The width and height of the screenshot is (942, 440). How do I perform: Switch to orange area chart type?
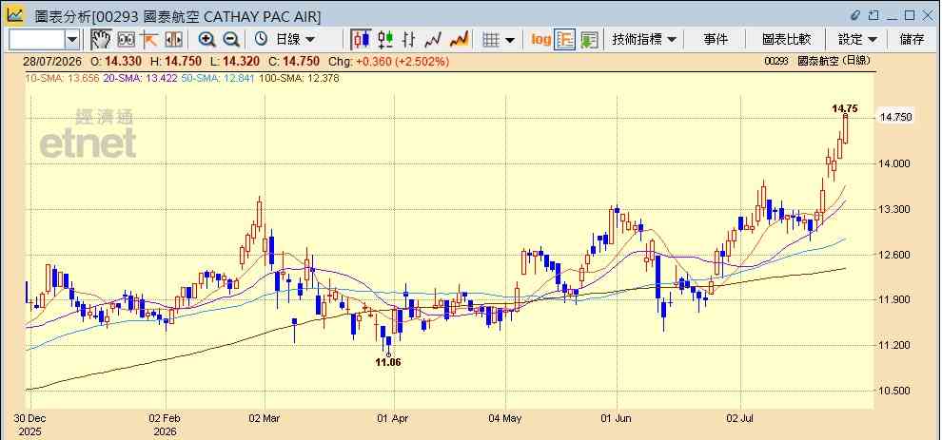coord(459,40)
